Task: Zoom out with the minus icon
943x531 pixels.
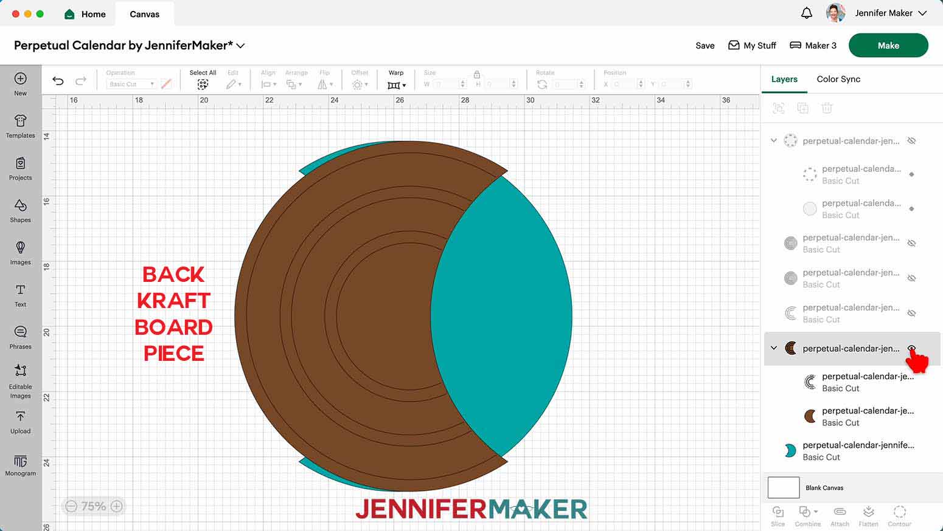Action: [x=71, y=506]
